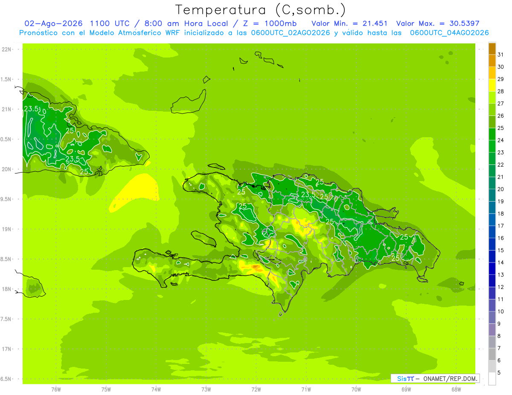Viewport: 512px width, 395px height.
Task: Click the "69W" longitude axis label
Action: point(406,389)
